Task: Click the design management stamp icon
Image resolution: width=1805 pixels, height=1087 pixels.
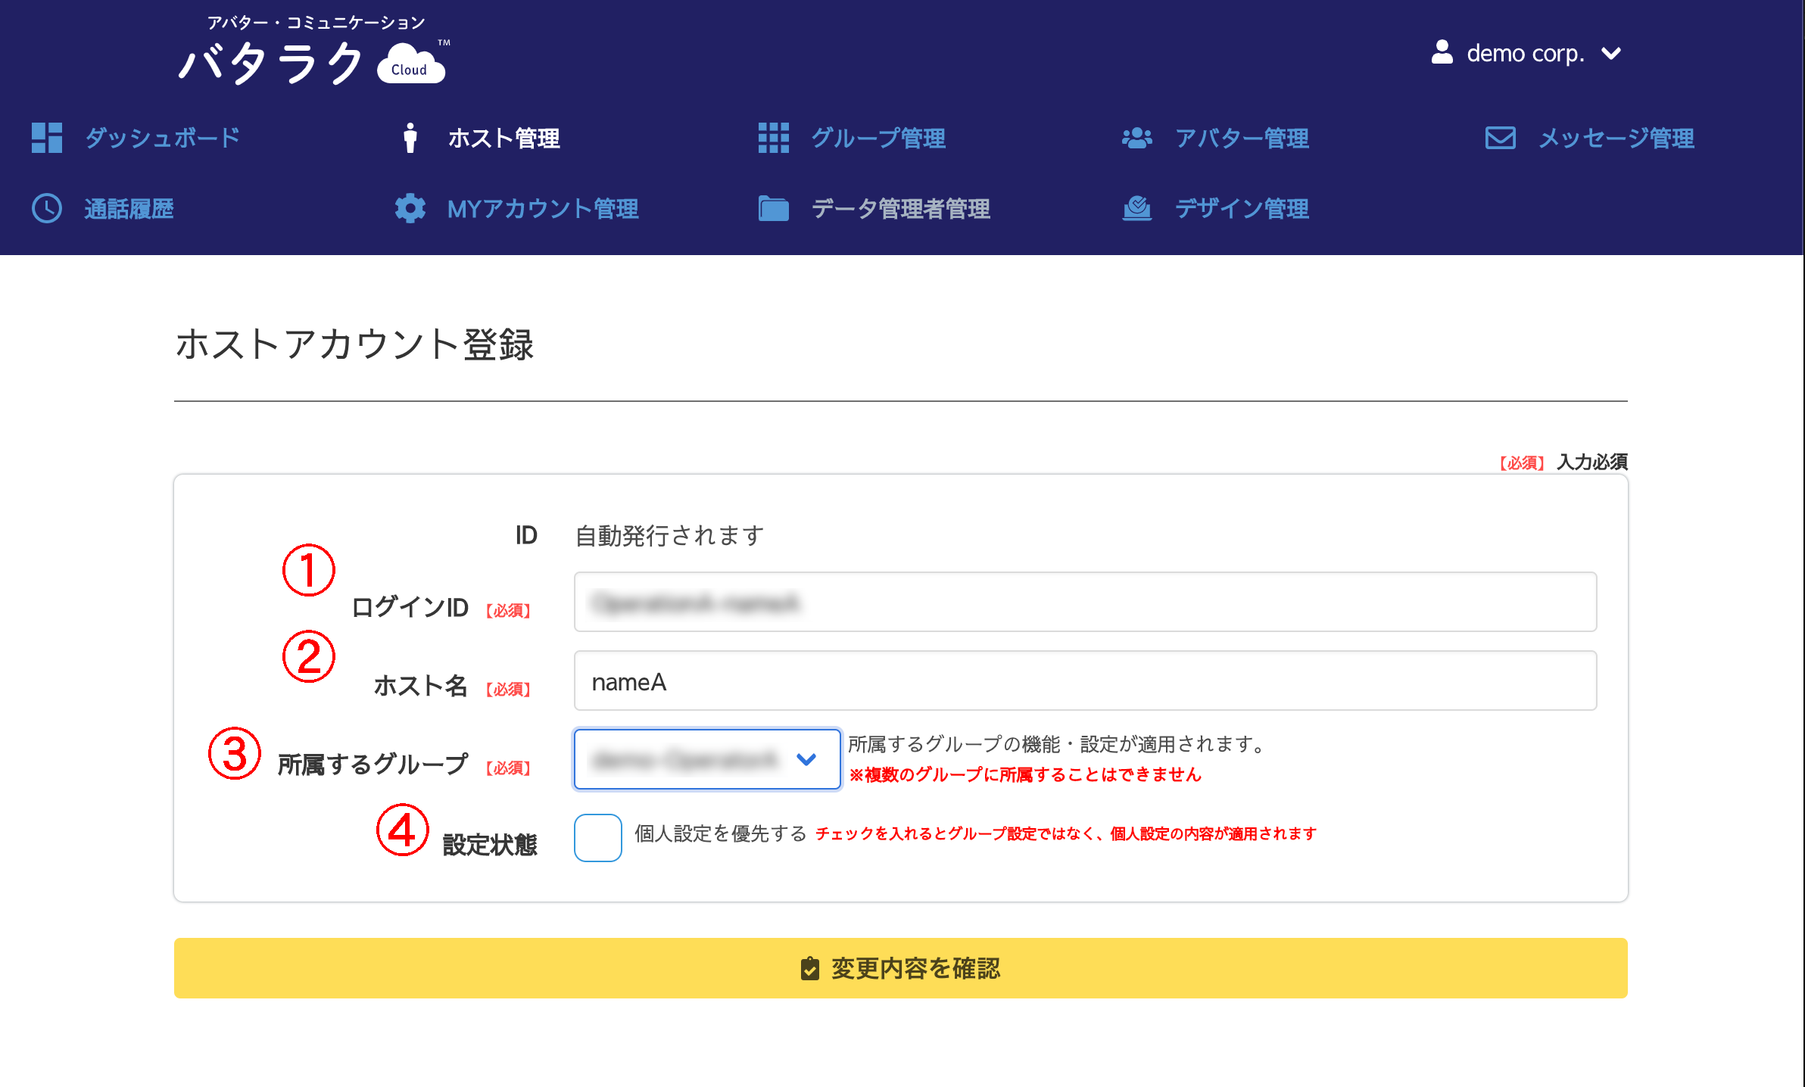Action: 1136,208
